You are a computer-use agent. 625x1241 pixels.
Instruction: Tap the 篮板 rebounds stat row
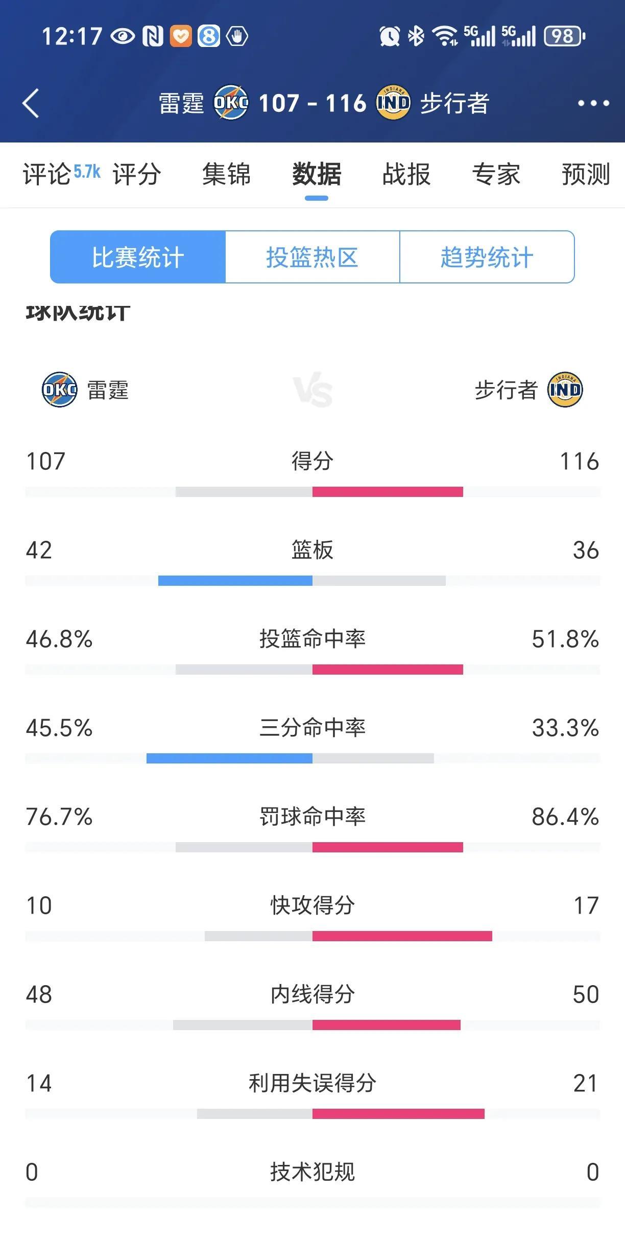click(312, 562)
